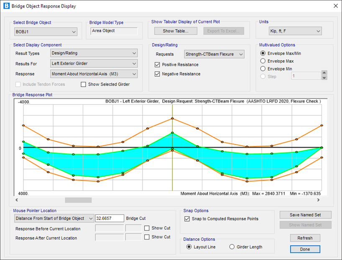Click the Save Named Set button
The width and height of the screenshot is (342, 260).
pyautogui.click(x=305, y=215)
